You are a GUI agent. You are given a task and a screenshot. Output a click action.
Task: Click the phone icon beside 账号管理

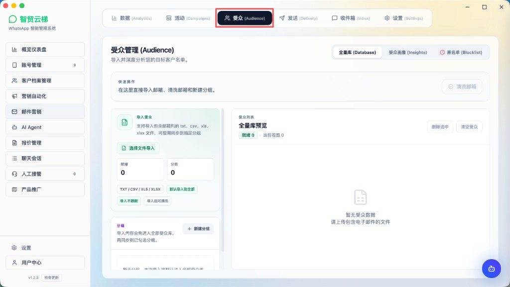pyautogui.click(x=14, y=65)
